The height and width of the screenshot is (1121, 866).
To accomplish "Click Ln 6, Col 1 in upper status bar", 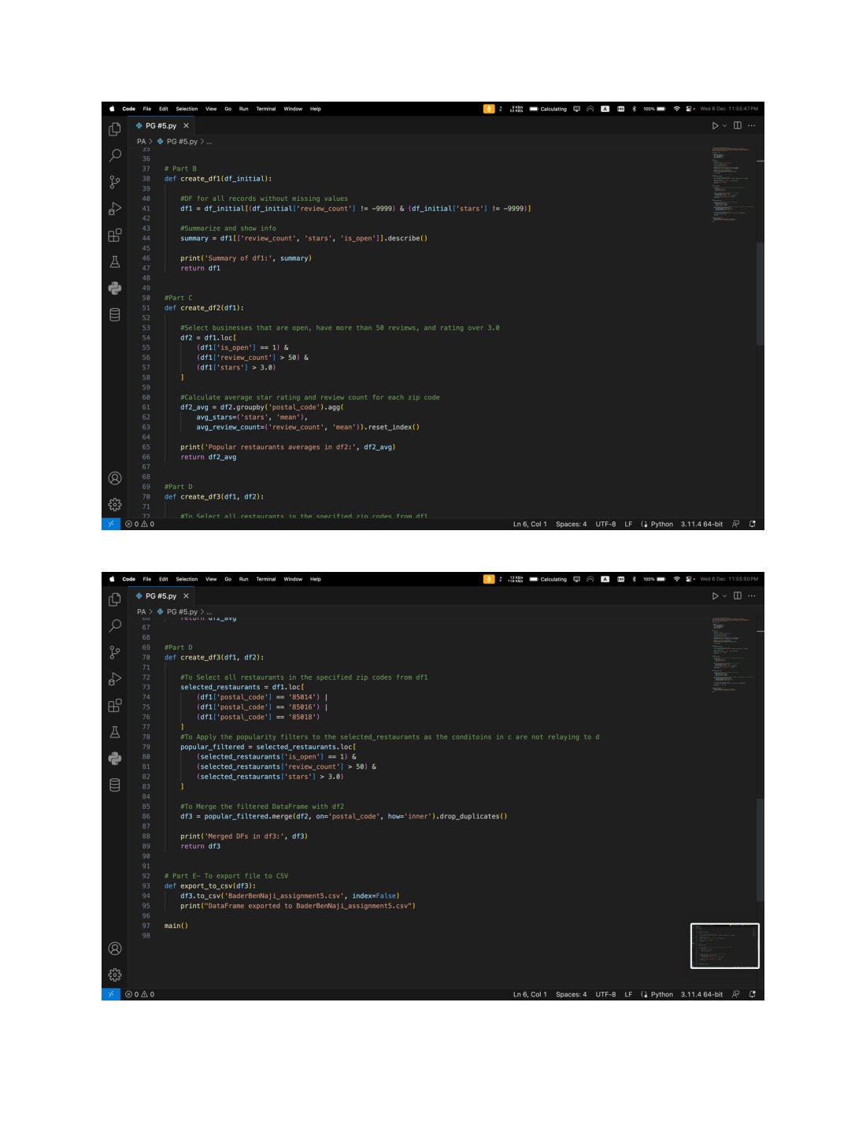I will [530, 524].
